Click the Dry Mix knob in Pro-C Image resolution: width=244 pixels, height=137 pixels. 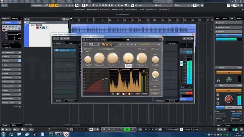pyautogui.click(x=155, y=75)
